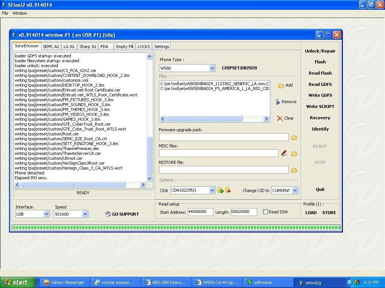Image resolution: width=385 pixels, height=288 pixels.
Task: Click the log scroll down arrow
Action: click(x=149, y=178)
